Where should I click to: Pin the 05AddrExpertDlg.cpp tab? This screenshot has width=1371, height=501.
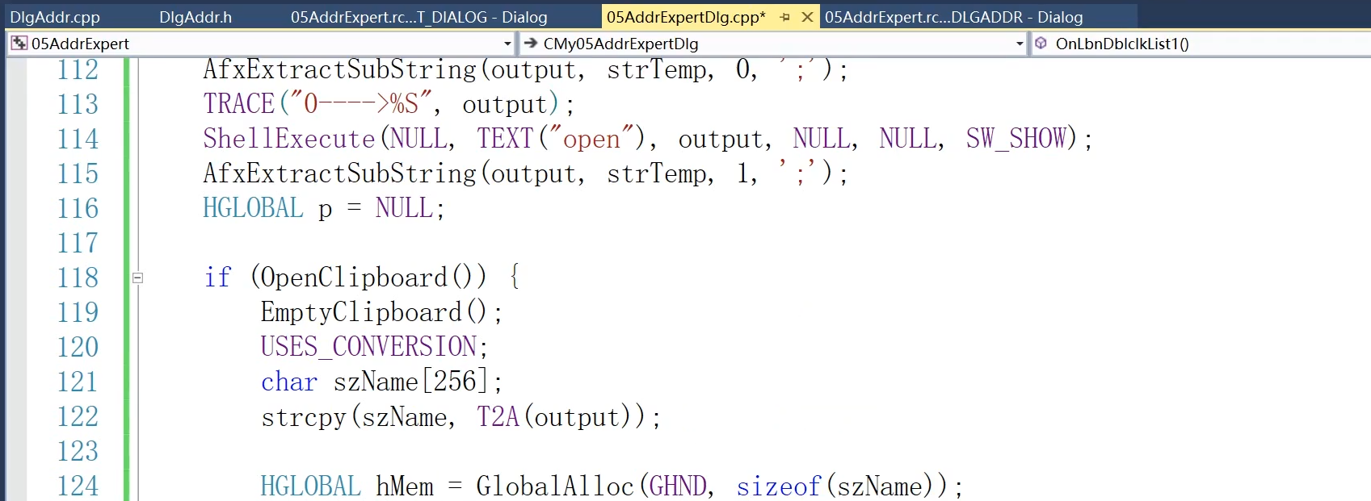(x=784, y=17)
